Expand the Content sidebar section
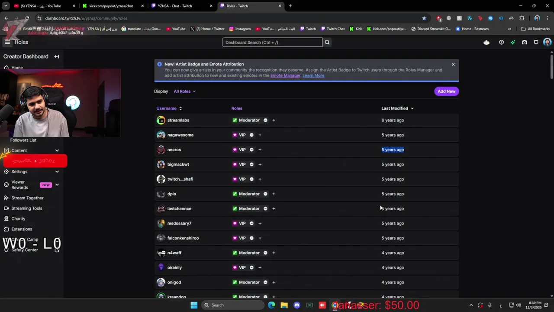 click(x=57, y=150)
